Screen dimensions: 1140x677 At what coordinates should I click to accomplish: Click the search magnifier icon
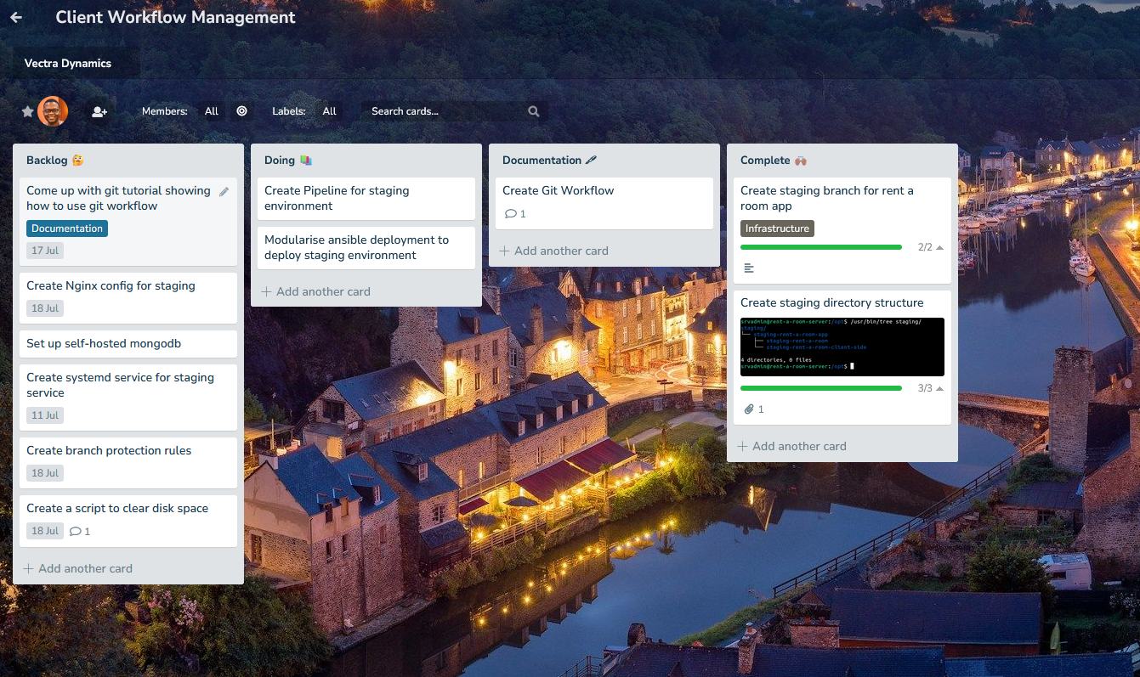533,111
